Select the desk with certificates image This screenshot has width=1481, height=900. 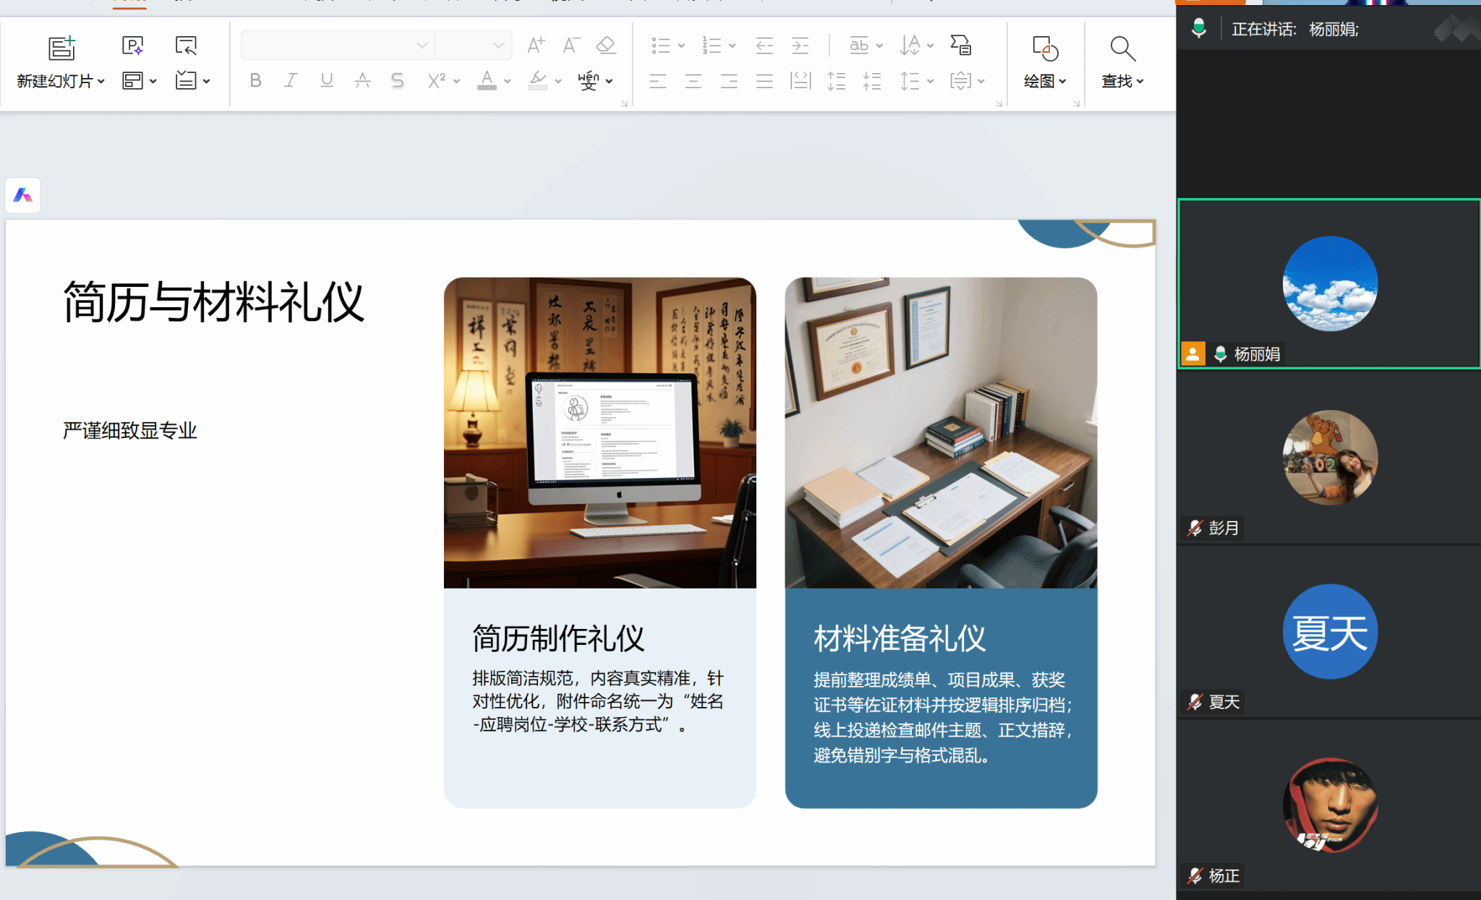(941, 432)
